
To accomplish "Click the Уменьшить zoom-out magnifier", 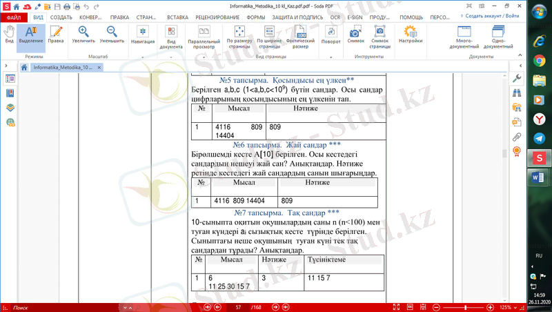I will click(112, 35).
